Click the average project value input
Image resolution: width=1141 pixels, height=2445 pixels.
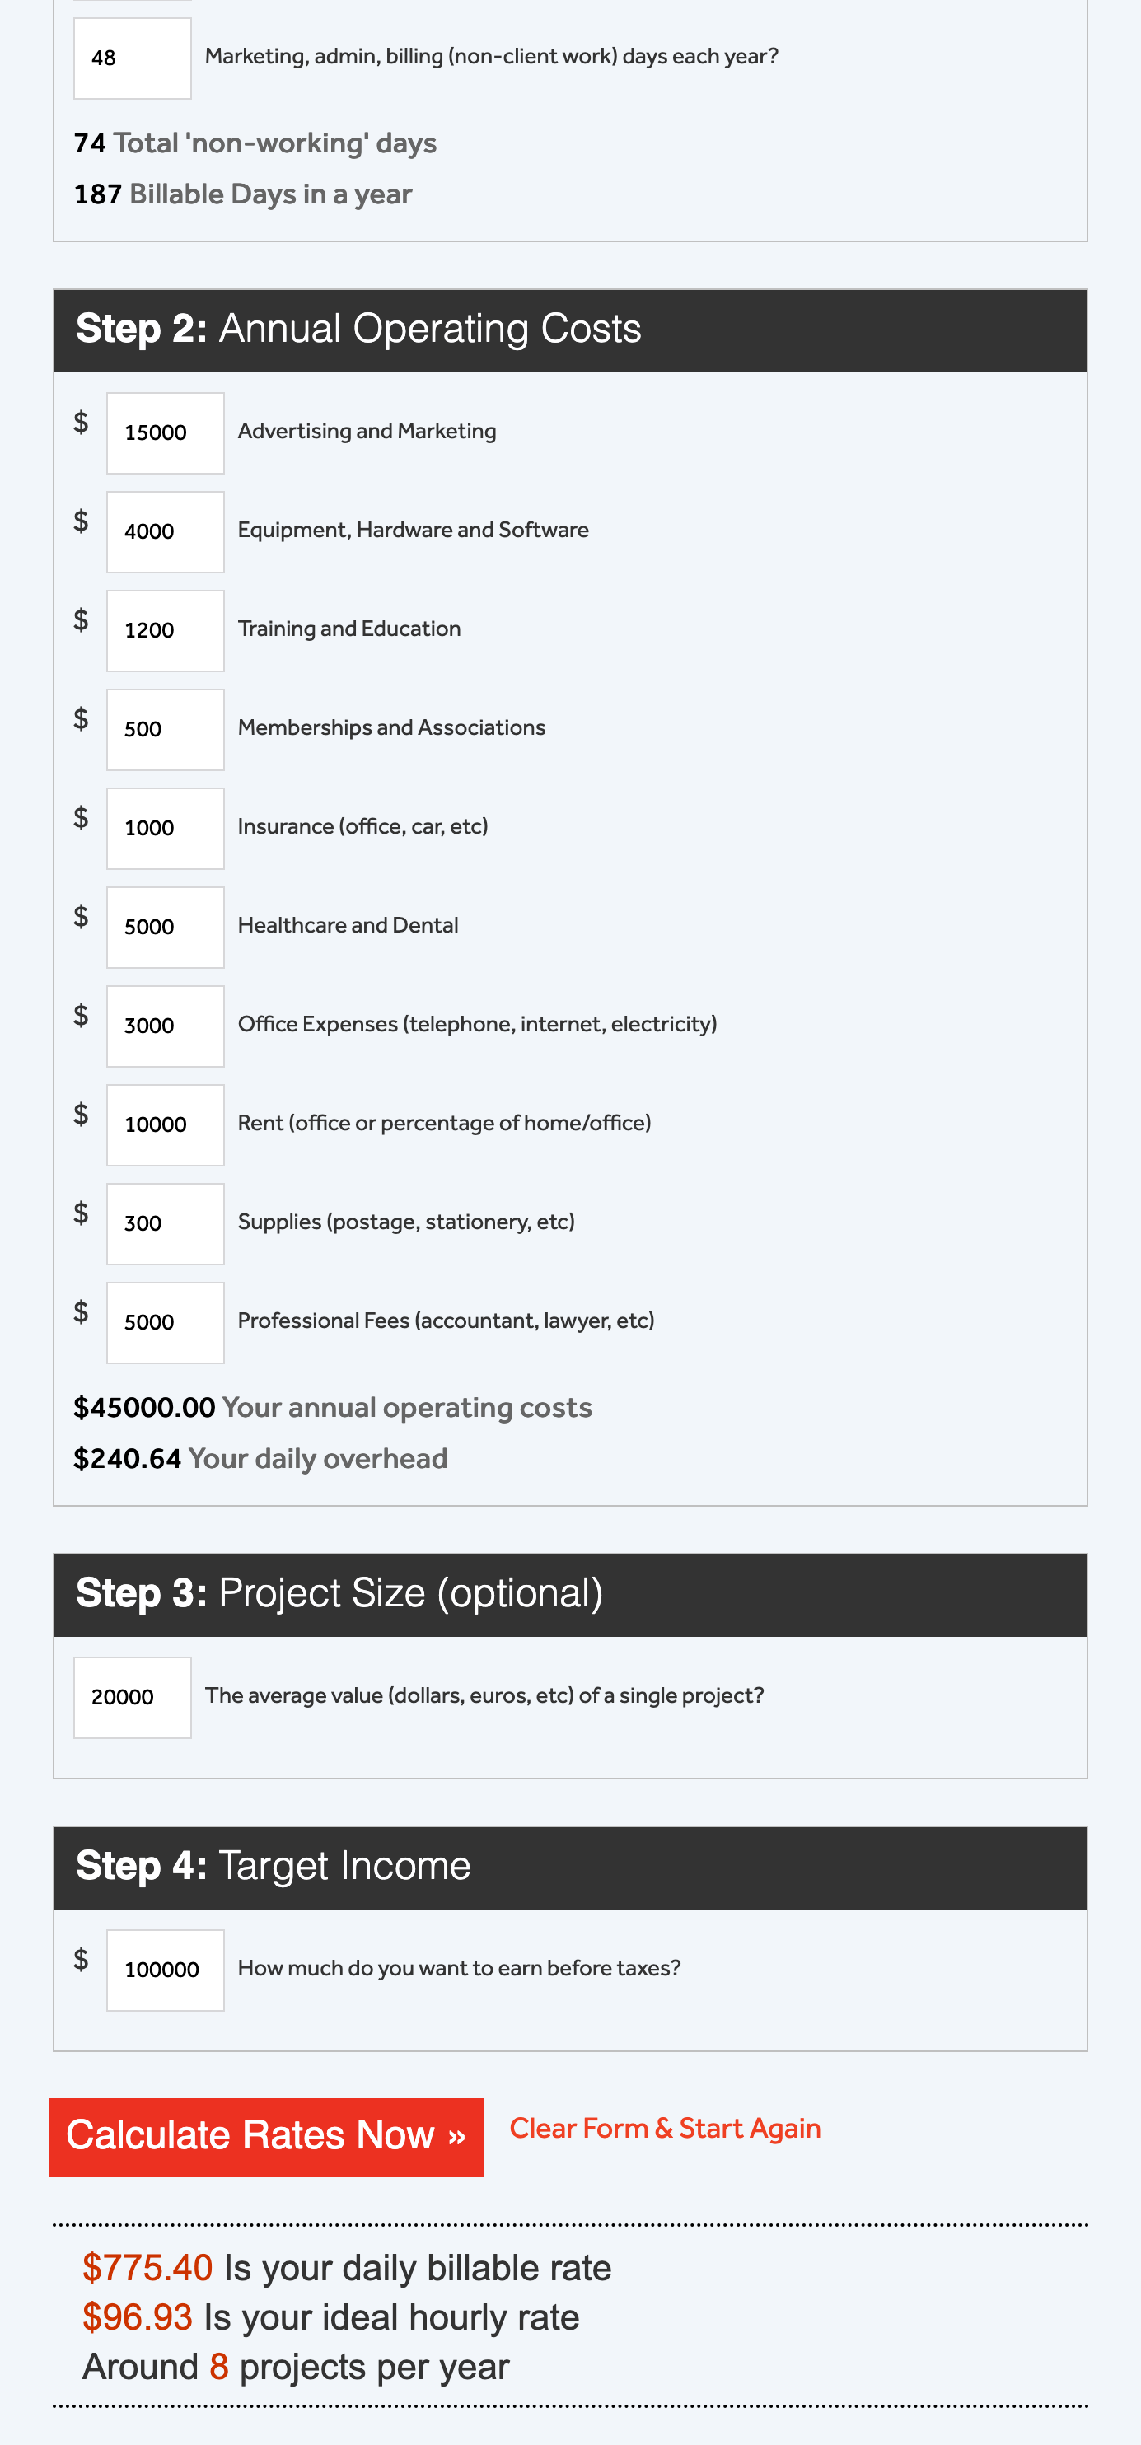132,1696
